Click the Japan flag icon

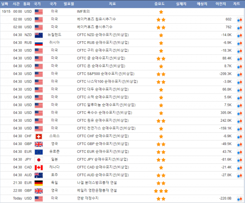click(x=38, y=160)
